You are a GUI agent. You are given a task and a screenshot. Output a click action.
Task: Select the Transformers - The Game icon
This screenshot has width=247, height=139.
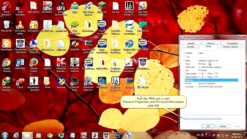pos(20,46)
